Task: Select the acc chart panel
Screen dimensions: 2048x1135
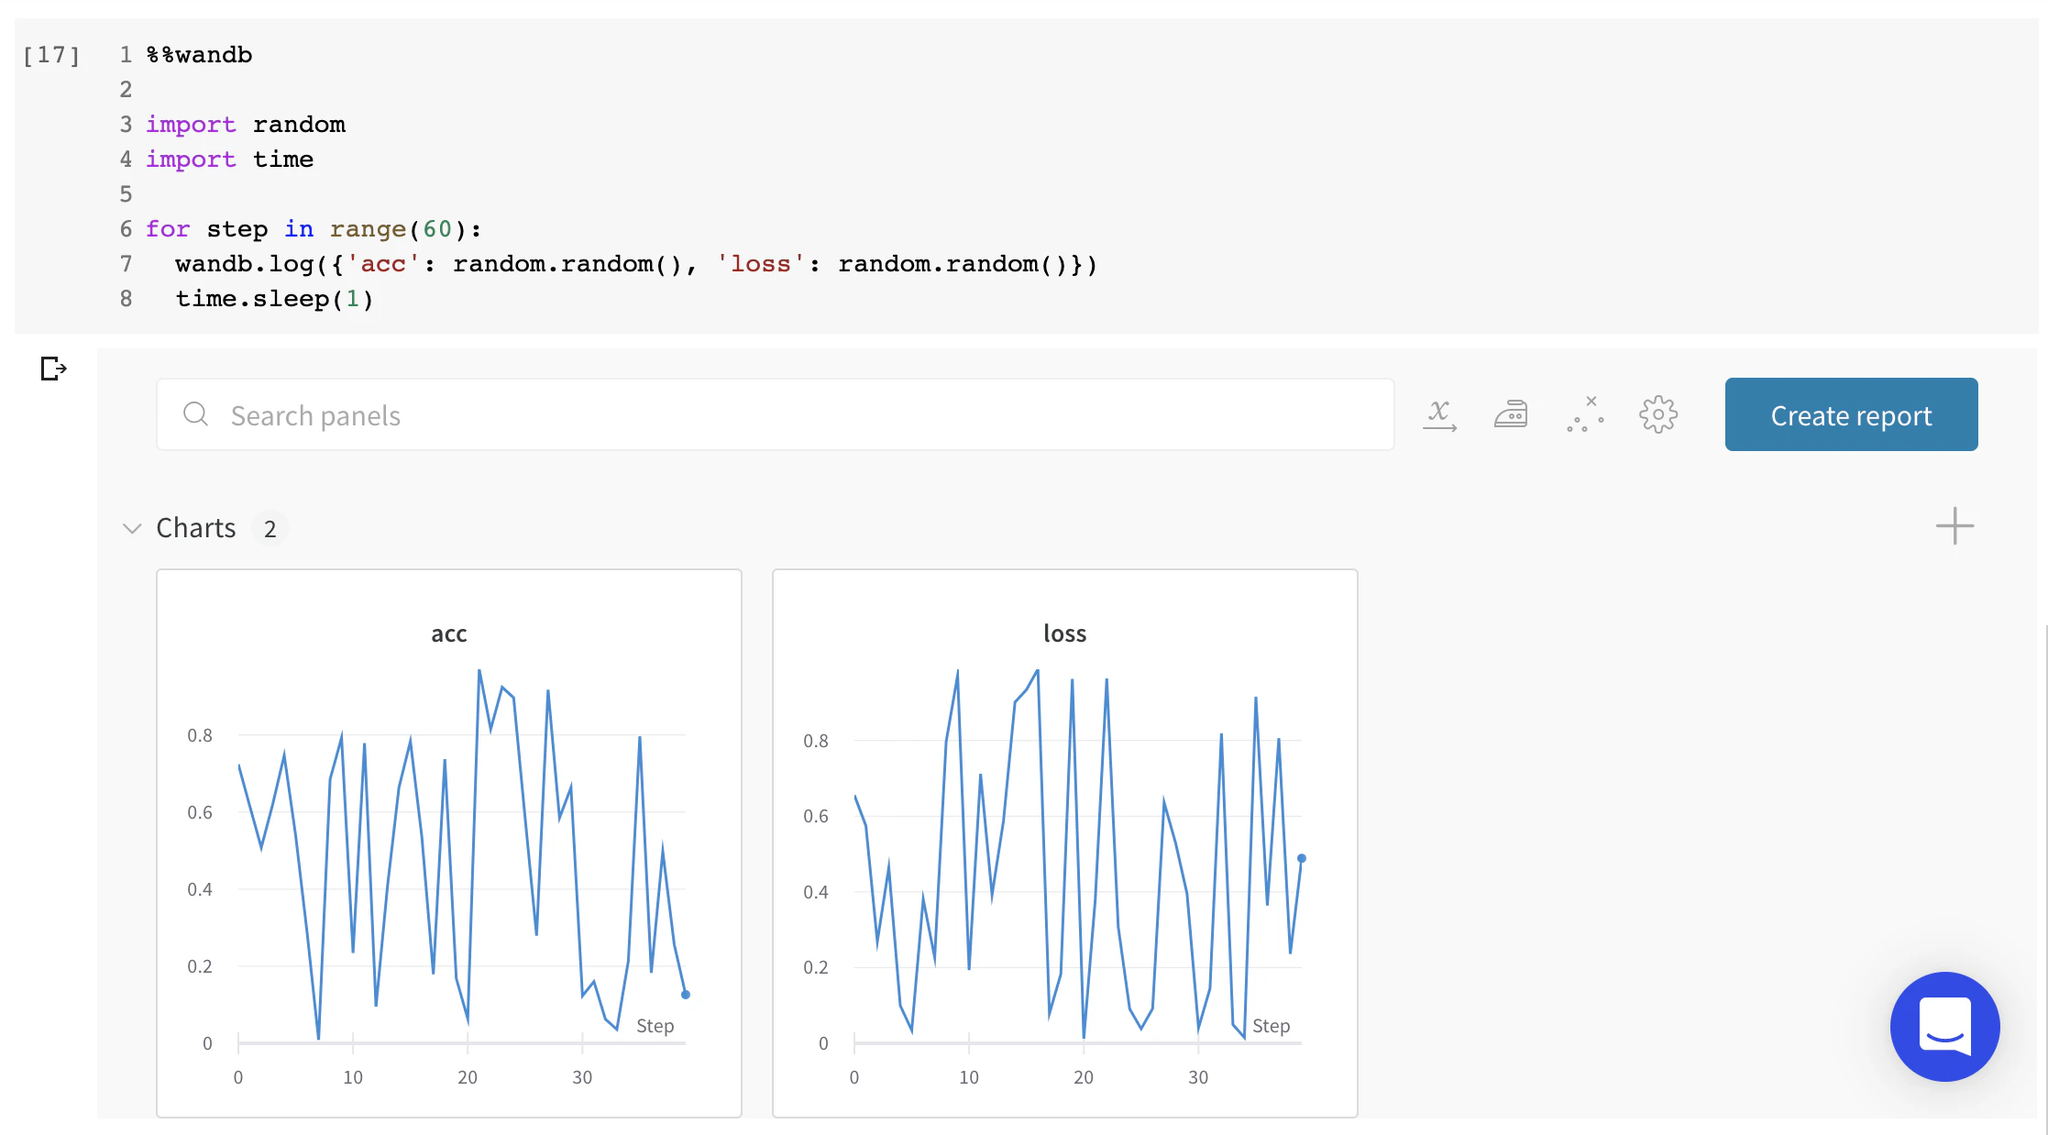Action: point(448,842)
